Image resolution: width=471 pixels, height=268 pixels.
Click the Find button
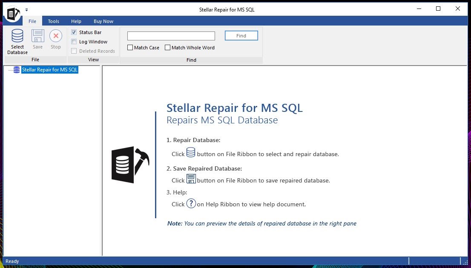pos(241,35)
